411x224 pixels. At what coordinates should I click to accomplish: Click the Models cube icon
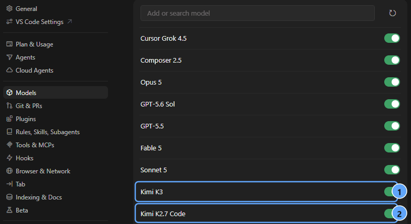pyautogui.click(x=9, y=92)
